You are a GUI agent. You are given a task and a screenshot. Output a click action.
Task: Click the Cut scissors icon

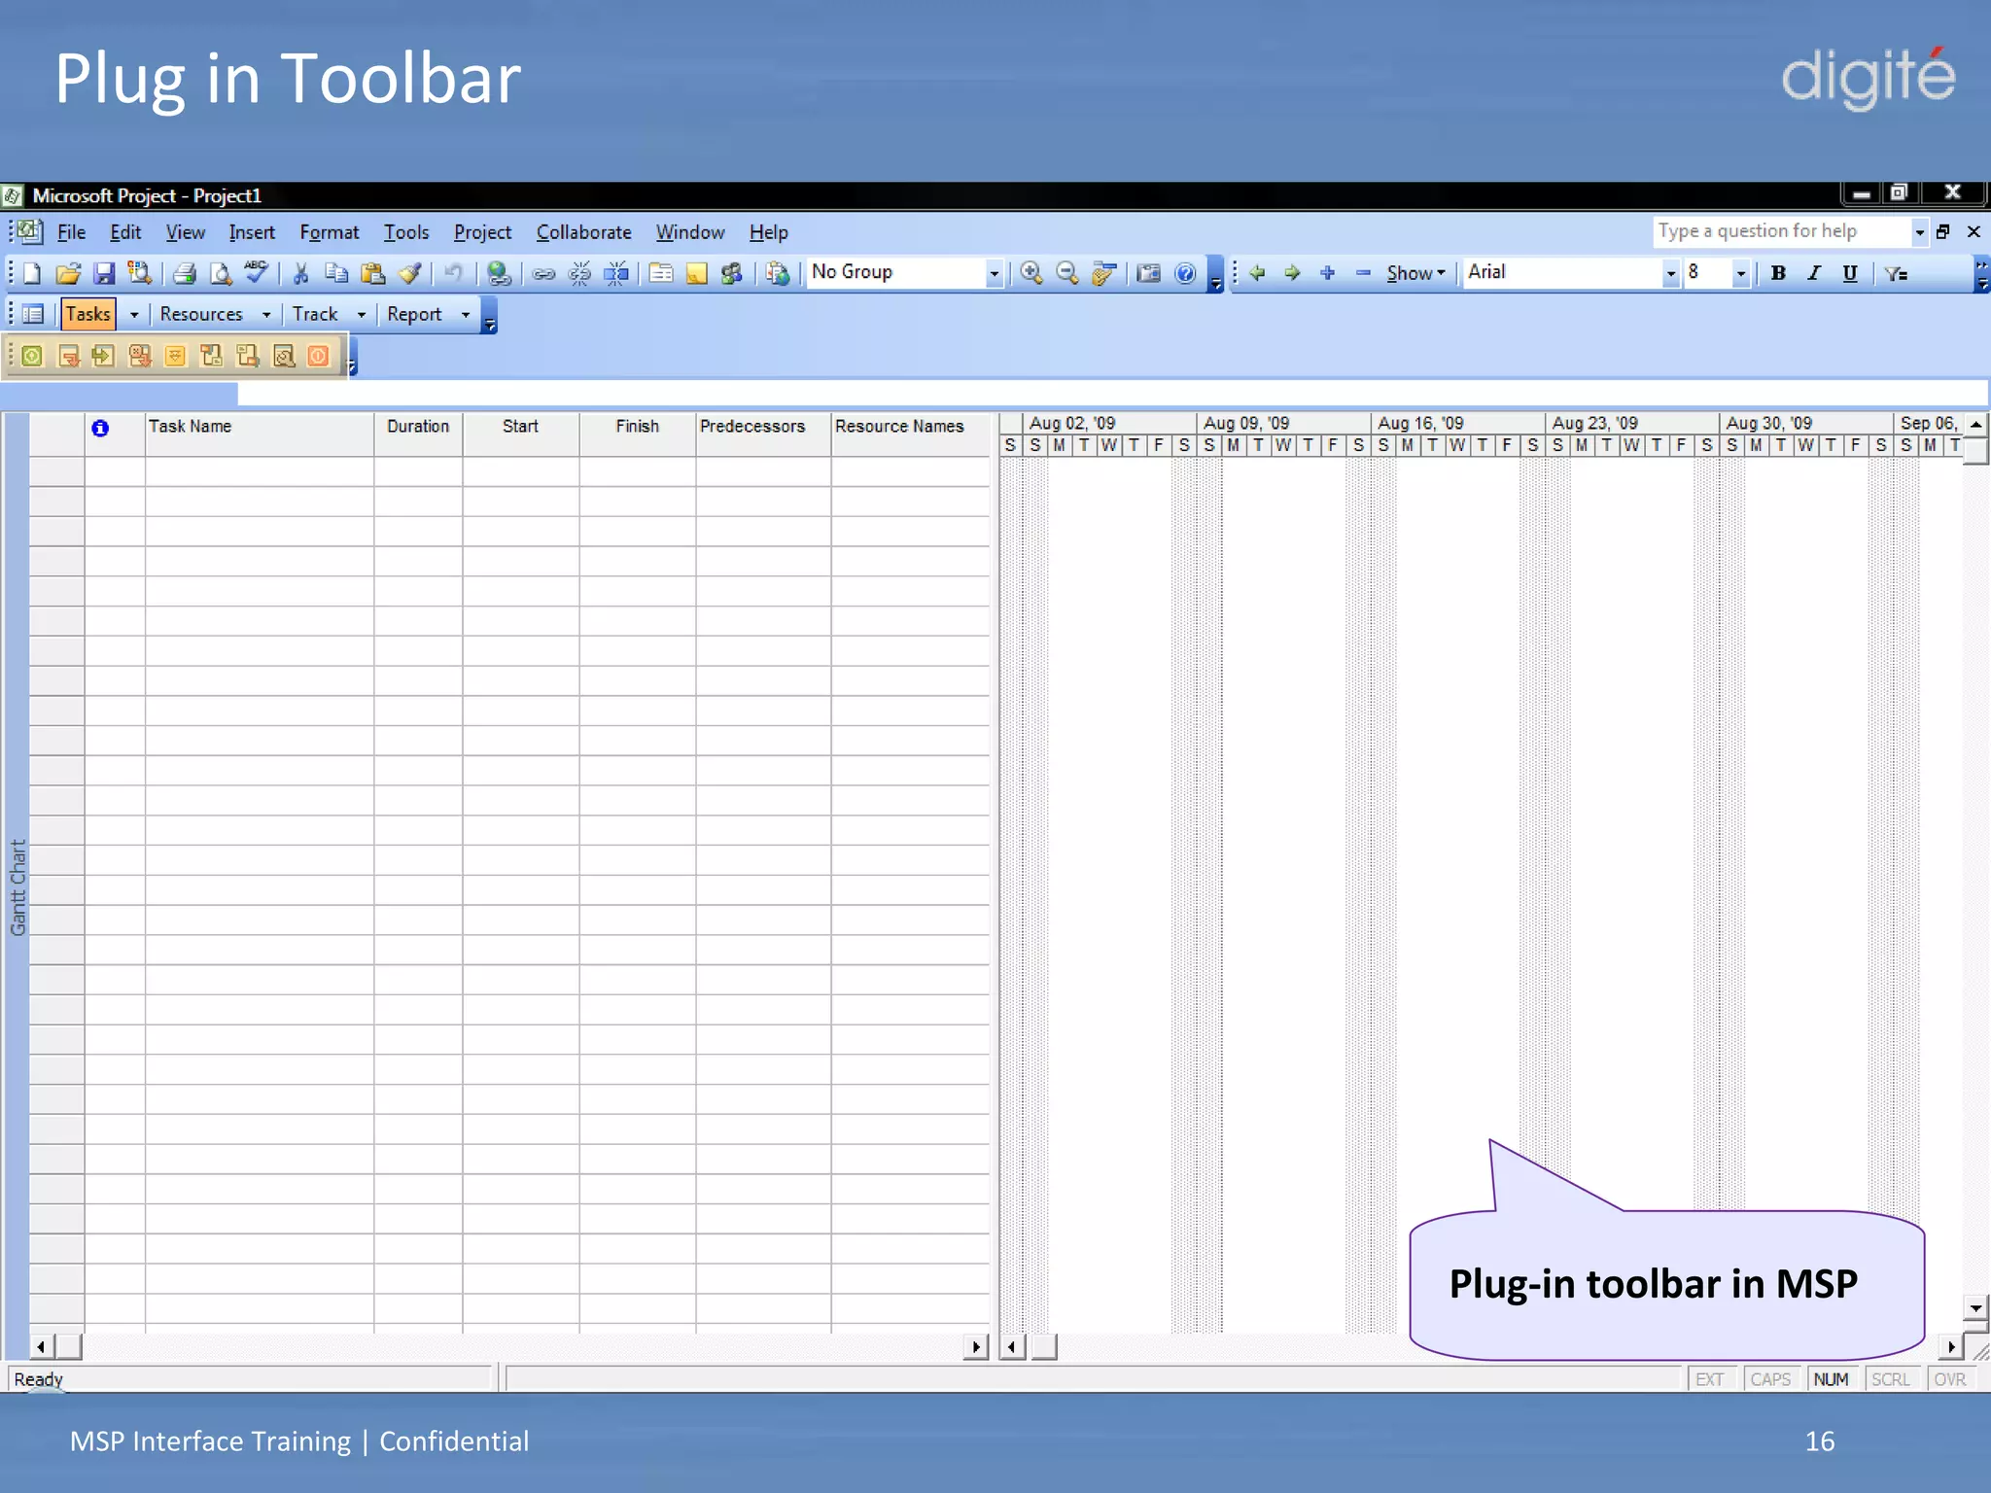[x=300, y=273]
